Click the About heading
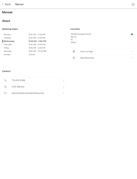Viewport: 137px width, 179px height. [x=6, y=21]
